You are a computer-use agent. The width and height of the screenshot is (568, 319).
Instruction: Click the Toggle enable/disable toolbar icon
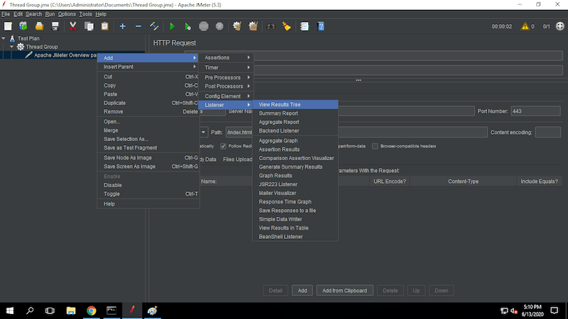(154, 26)
